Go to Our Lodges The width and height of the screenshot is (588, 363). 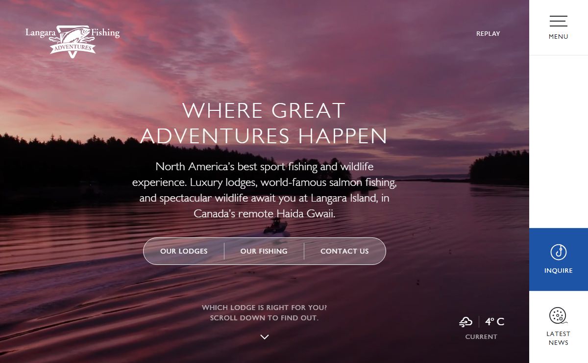tap(184, 251)
